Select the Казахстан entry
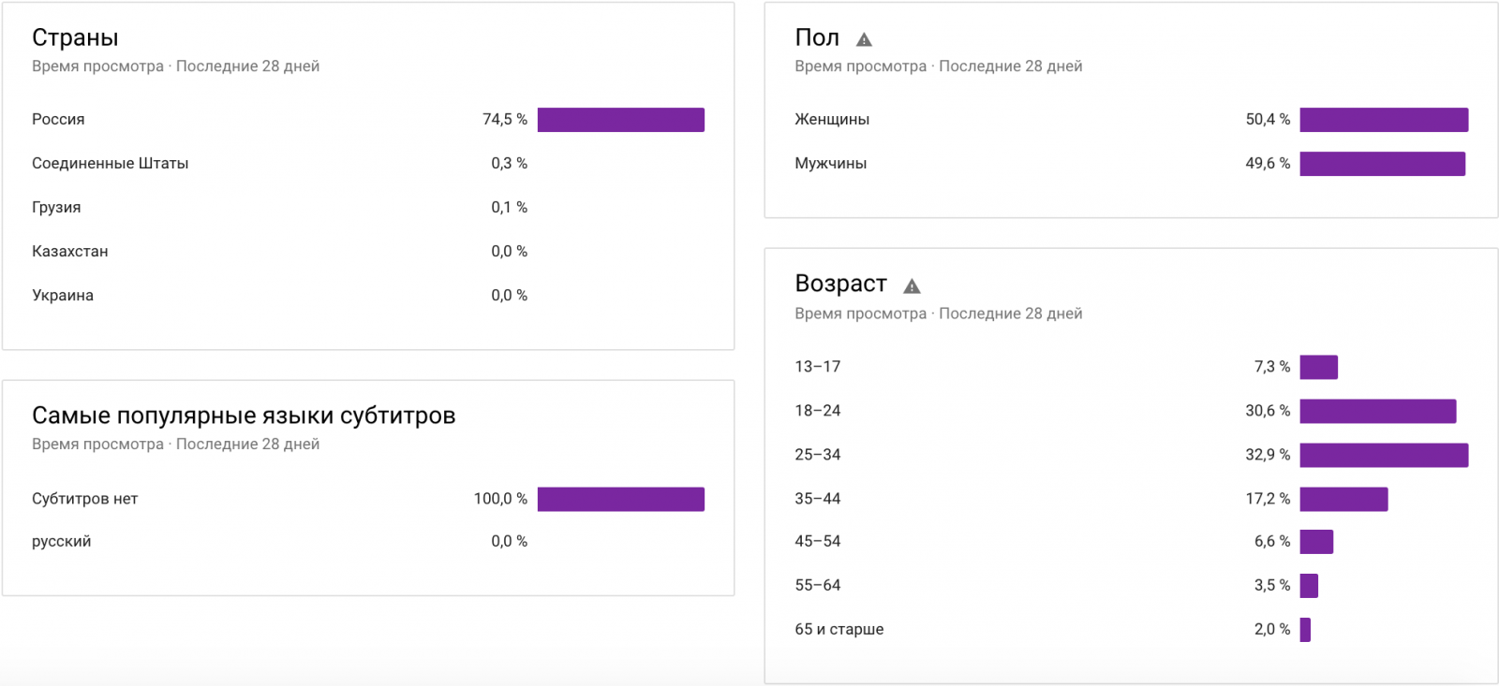 tap(70, 252)
